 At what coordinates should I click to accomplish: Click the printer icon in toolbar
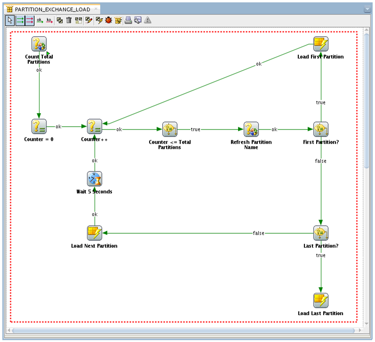[128, 20]
